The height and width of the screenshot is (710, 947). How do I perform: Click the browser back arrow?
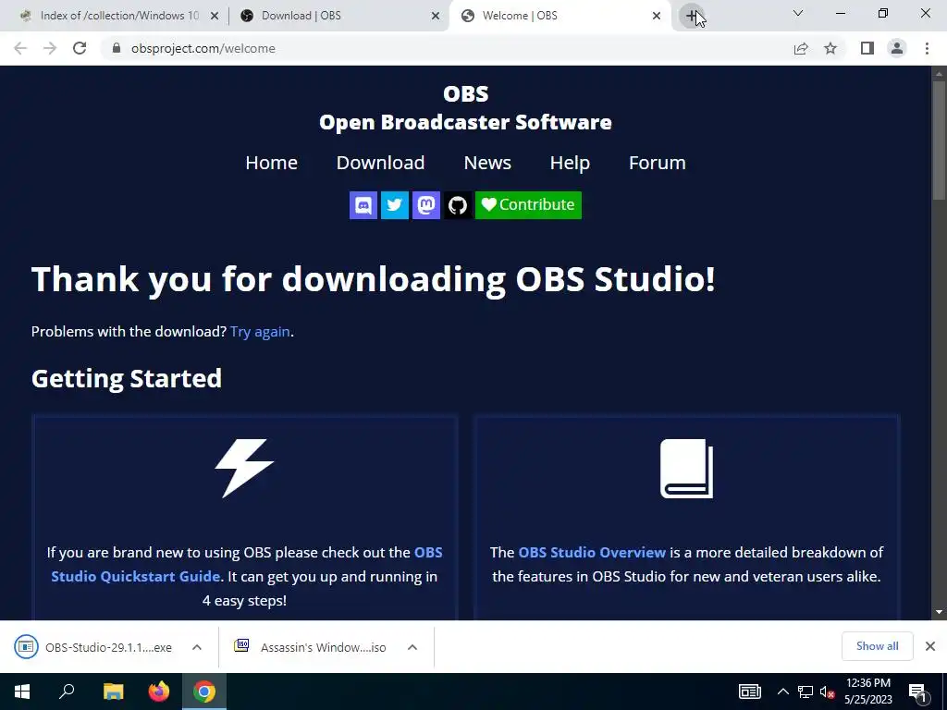tap(20, 48)
